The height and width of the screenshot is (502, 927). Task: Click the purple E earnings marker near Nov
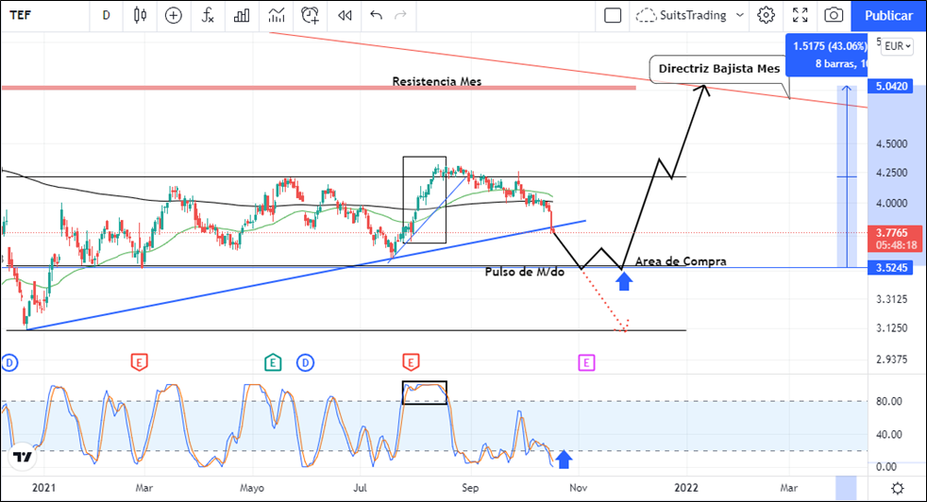click(x=586, y=362)
